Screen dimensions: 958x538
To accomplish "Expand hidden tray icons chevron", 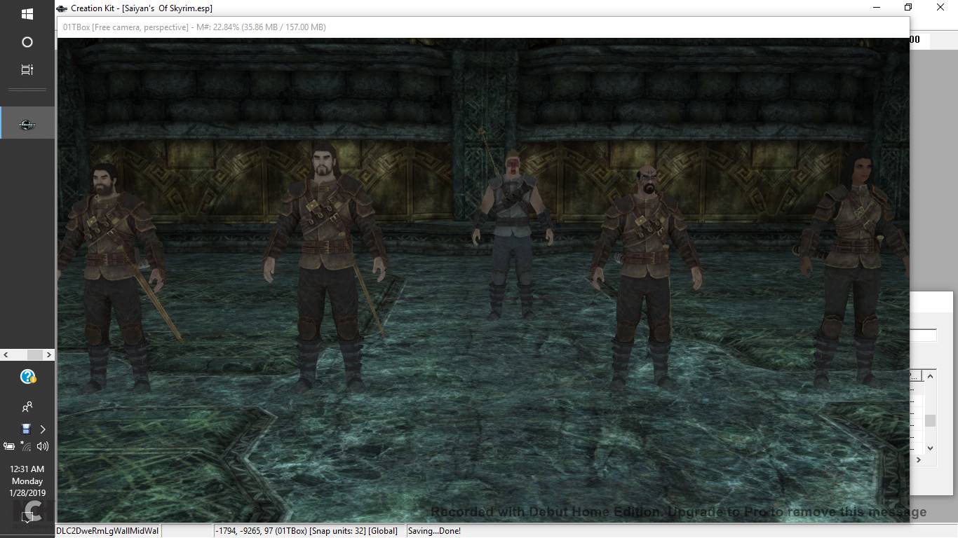I will [x=43, y=429].
